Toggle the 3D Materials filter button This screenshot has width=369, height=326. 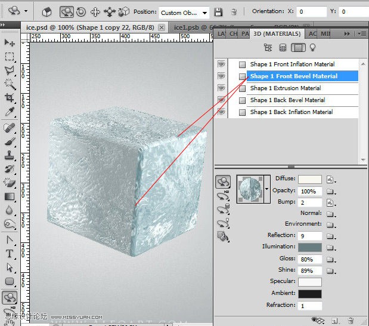pos(299,48)
